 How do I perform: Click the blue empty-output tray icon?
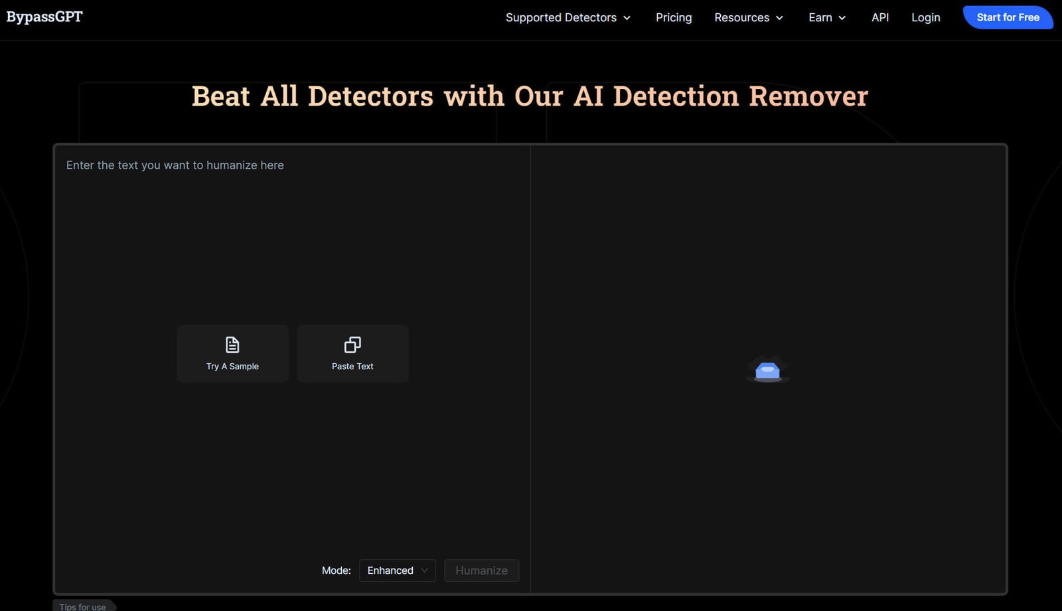coord(768,371)
